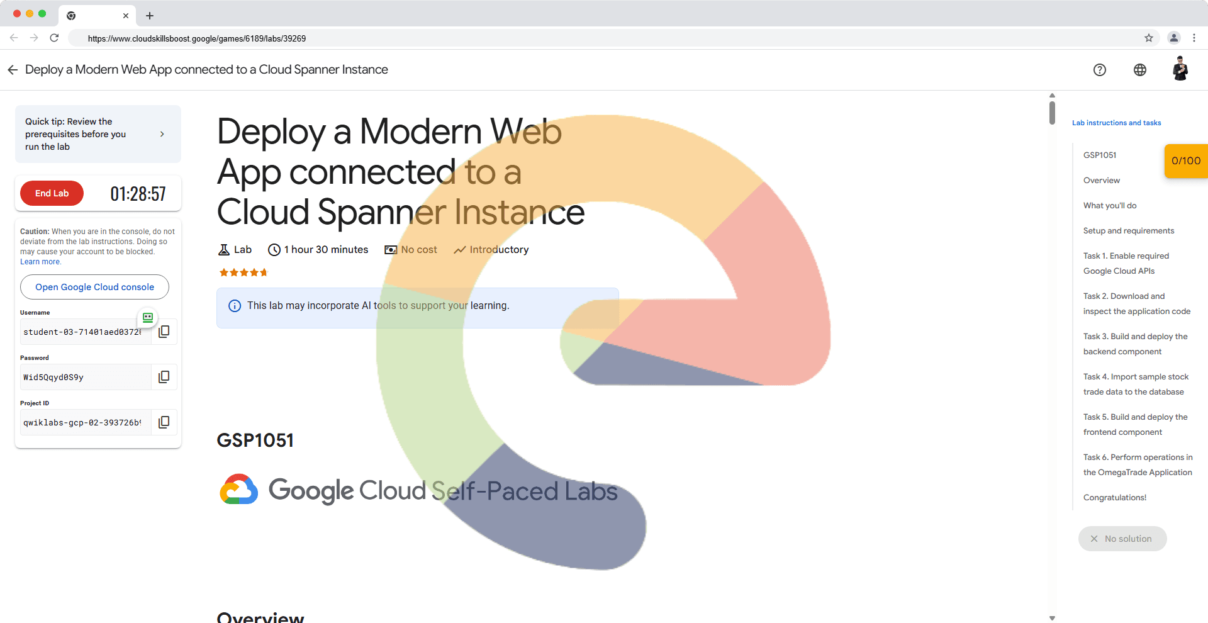Click the scrollbar down arrow
The height and width of the screenshot is (623, 1208).
(1052, 618)
